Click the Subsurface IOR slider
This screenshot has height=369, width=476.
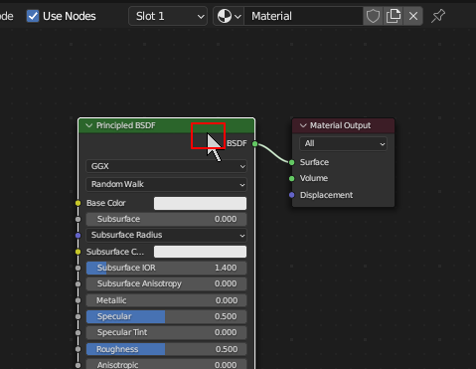(166, 268)
